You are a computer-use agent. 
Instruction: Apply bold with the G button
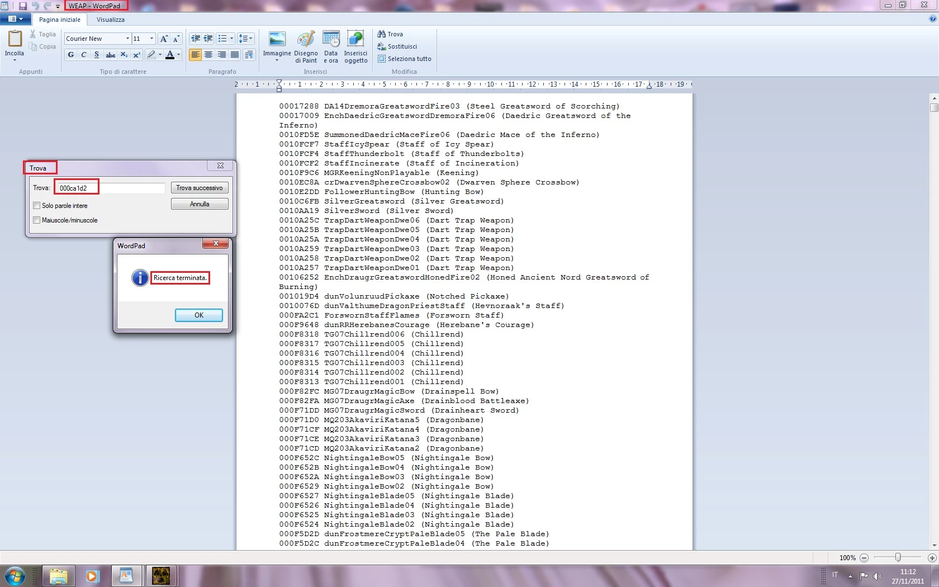click(x=71, y=55)
